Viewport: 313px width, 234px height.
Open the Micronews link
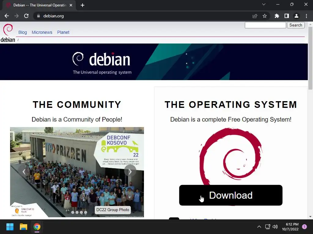point(42,32)
